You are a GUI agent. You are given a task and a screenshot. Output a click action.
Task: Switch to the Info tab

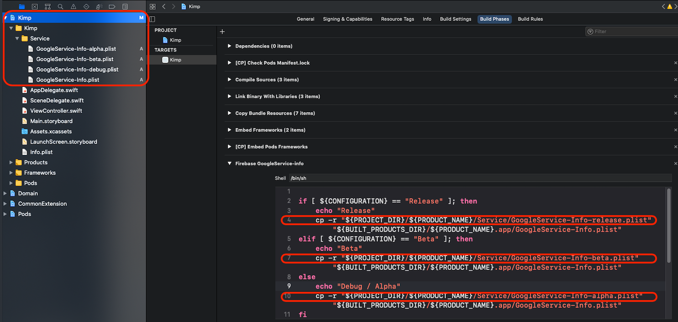point(427,19)
